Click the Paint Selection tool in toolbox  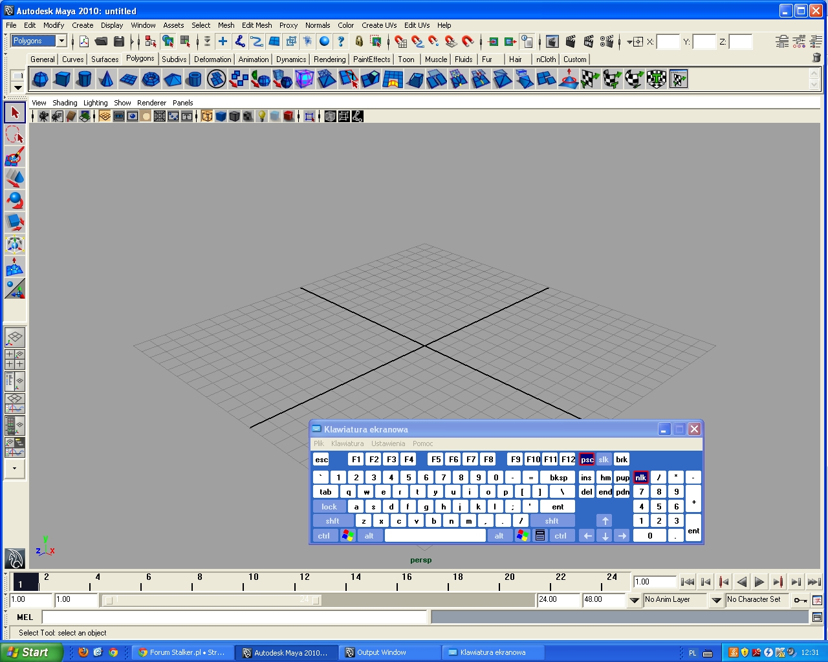[x=14, y=156]
